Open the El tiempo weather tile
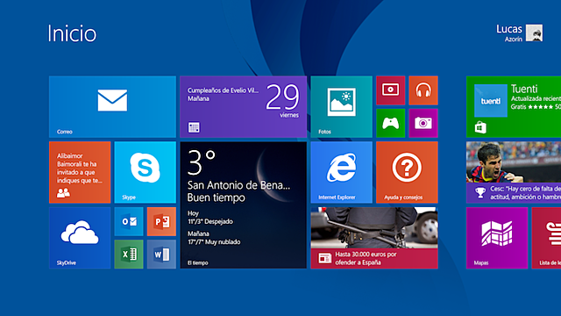The height and width of the screenshot is (316, 561). coord(244,205)
